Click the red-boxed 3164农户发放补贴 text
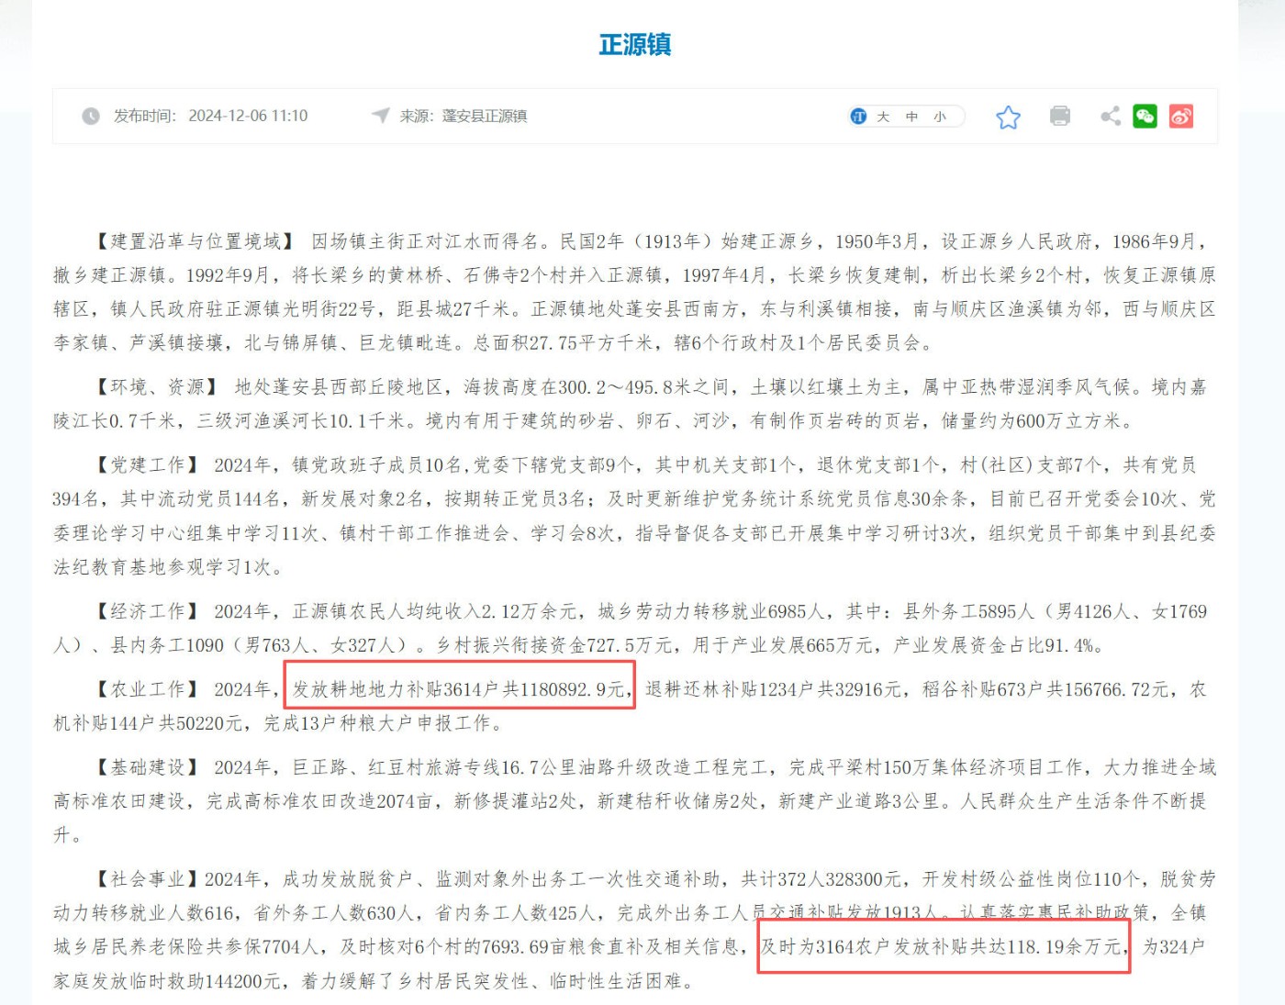 (942, 946)
